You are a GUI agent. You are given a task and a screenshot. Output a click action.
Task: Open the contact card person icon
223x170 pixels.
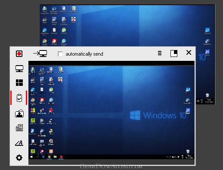(x=19, y=113)
